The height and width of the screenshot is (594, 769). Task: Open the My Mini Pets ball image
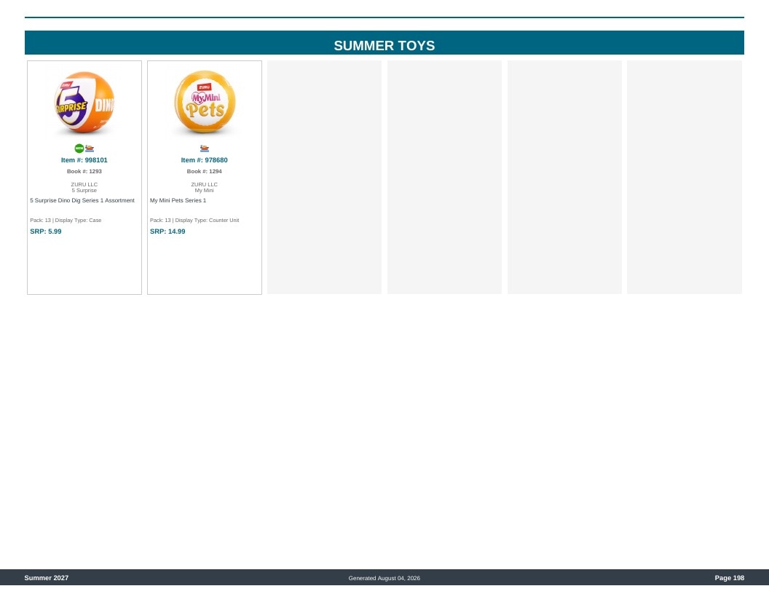(x=205, y=103)
